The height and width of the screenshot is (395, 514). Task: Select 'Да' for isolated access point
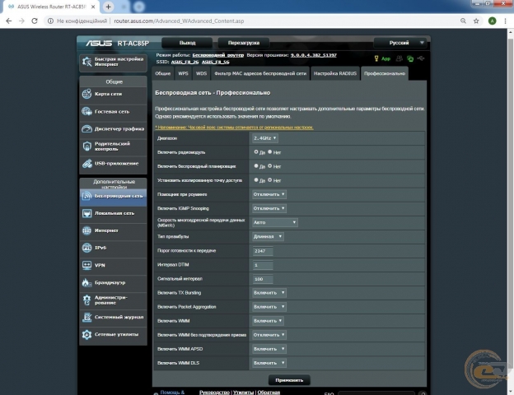click(x=256, y=180)
